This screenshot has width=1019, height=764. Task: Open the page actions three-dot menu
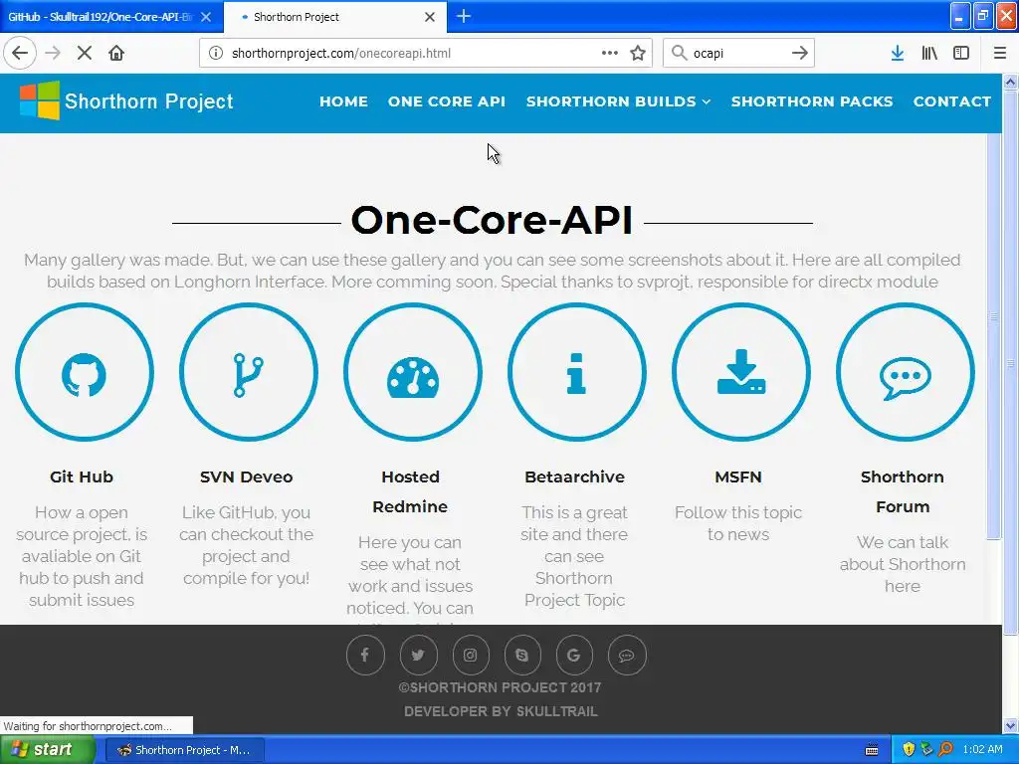coord(610,54)
